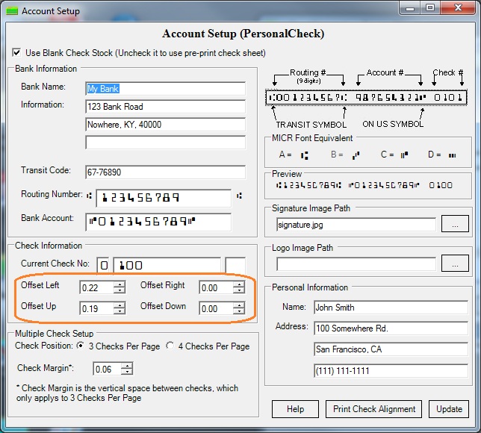The width and height of the screenshot is (481, 433).
Task: Browse for Logo Image Path file
Action: (x=455, y=263)
